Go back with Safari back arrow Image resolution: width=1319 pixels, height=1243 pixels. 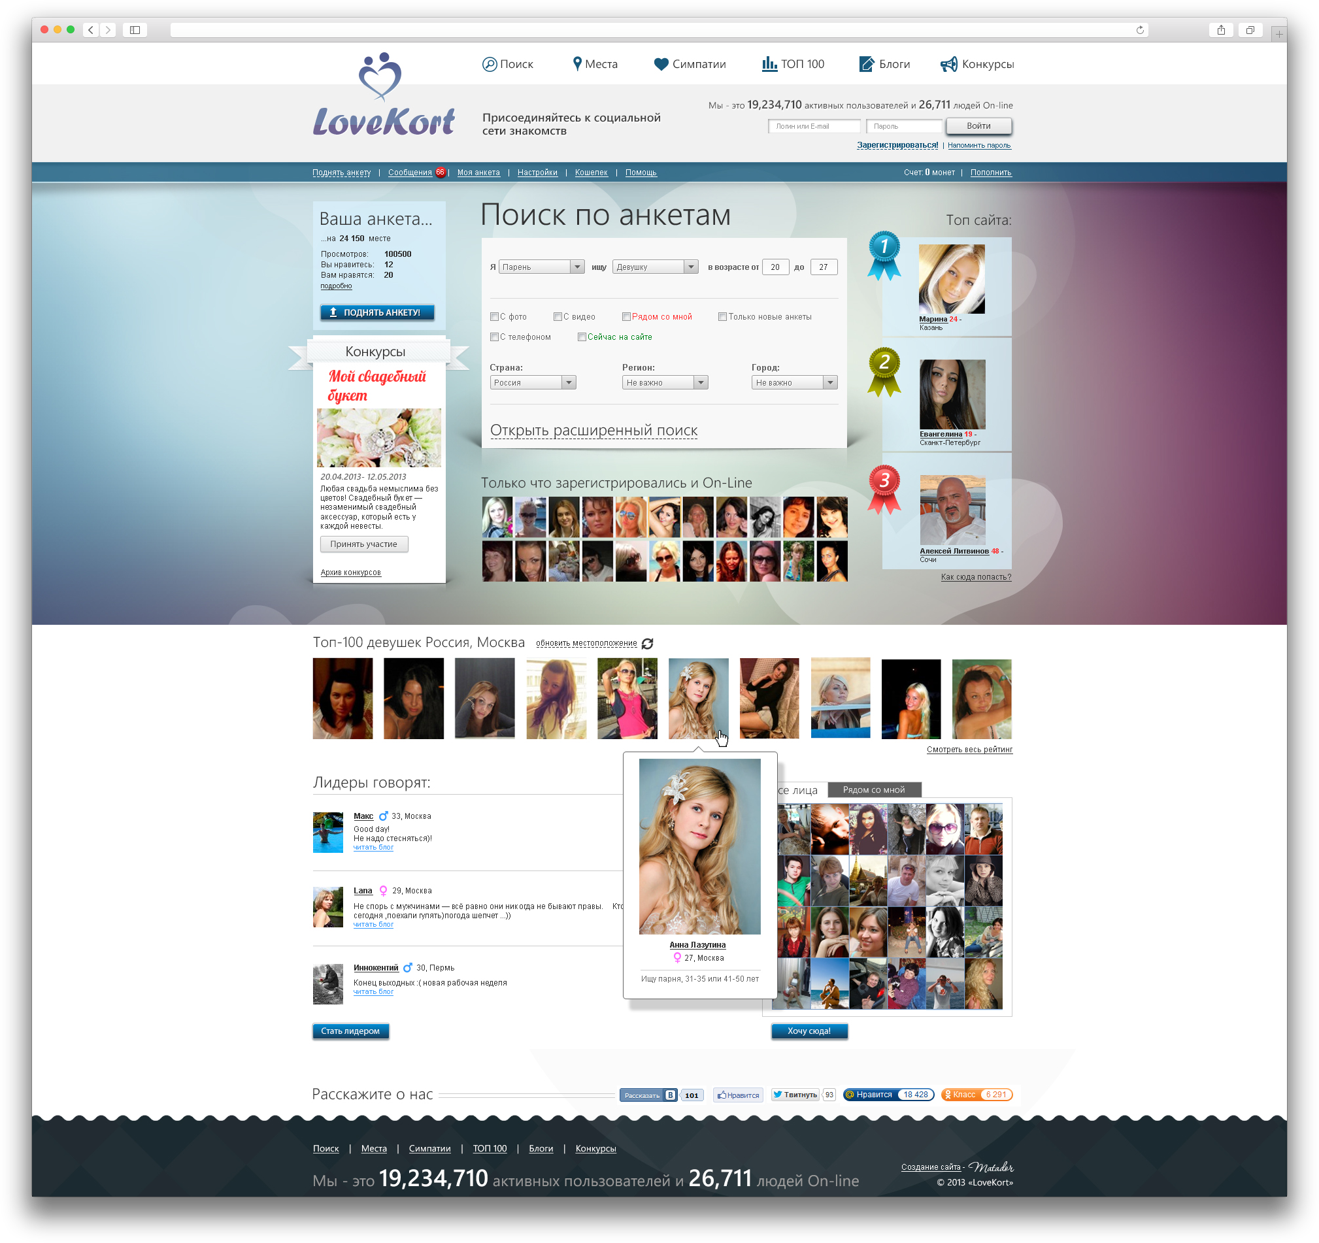click(91, 30)
